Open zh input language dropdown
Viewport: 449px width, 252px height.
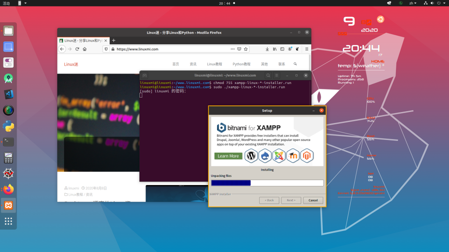pyautogui.click(x=413, y=3)
